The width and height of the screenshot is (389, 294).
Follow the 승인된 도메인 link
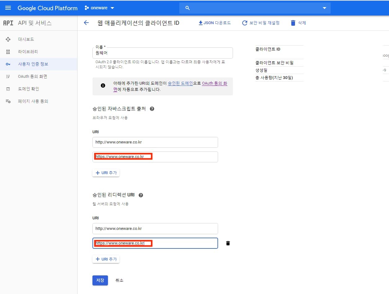point(180,83)
